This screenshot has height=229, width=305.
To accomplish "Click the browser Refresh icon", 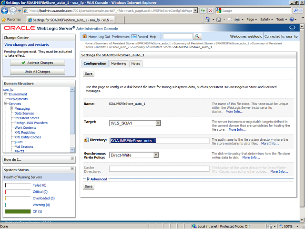I will (203, 10).
